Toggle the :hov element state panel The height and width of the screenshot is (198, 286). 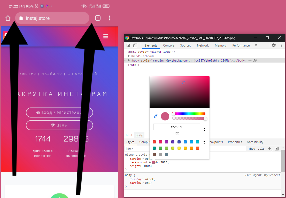[252, 149]
